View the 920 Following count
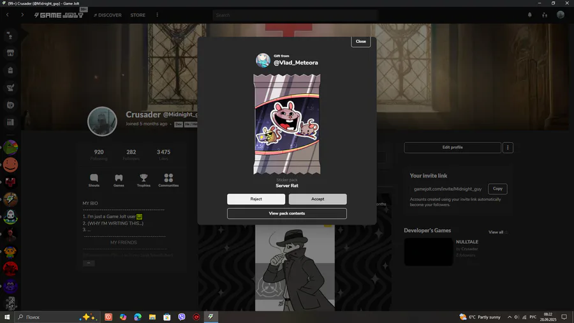This screenshot has width=574, height=323. tap(98, 154)
